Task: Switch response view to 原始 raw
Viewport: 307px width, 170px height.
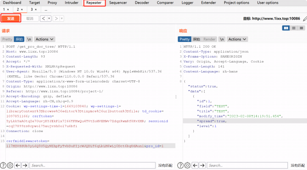Action: [x=196, y=39]
